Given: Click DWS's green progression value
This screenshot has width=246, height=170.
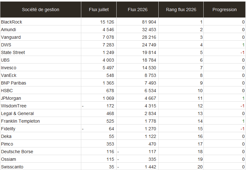Looking at the screenshot, I should tap(243, 45).
